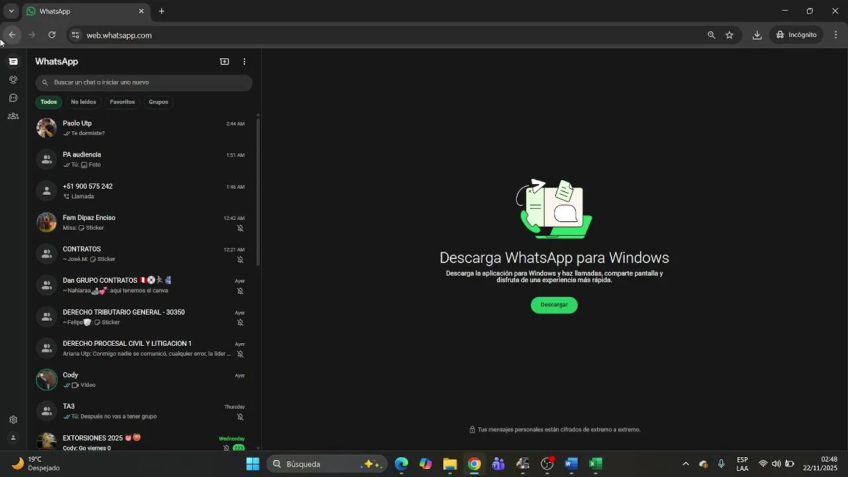
Task: Open the Fam Dipaz Enciso chat
Action: point(141,223)
